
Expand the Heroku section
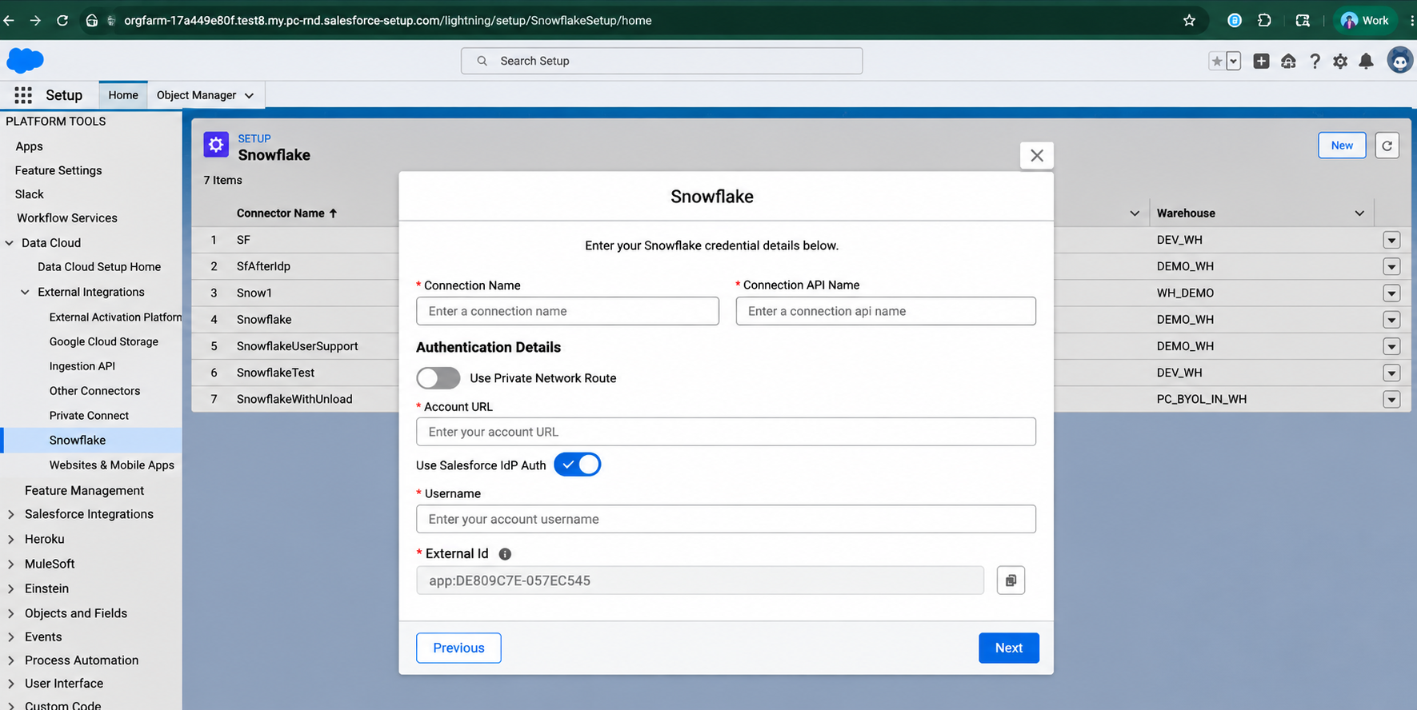click(11, 540)
